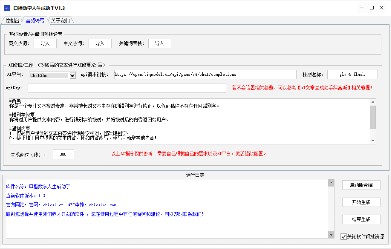Click the official site text chicai.cn
Screen dimensions: 391x249
53,205
